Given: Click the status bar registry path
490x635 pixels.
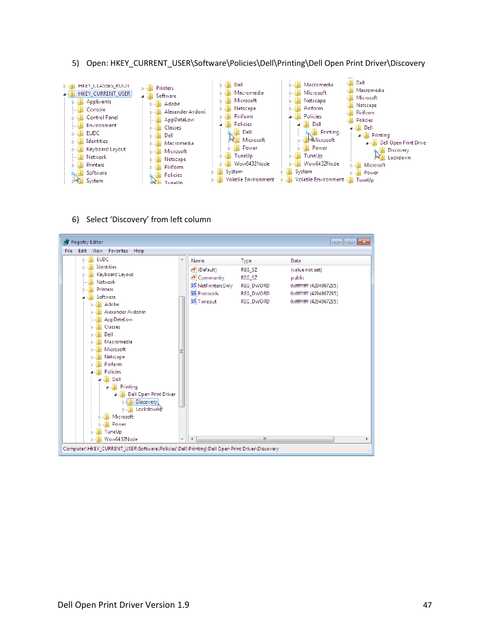Looking at the screenshot, I should coord(171,449).
